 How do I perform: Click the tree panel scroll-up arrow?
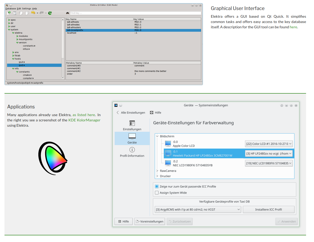point(63,20)
